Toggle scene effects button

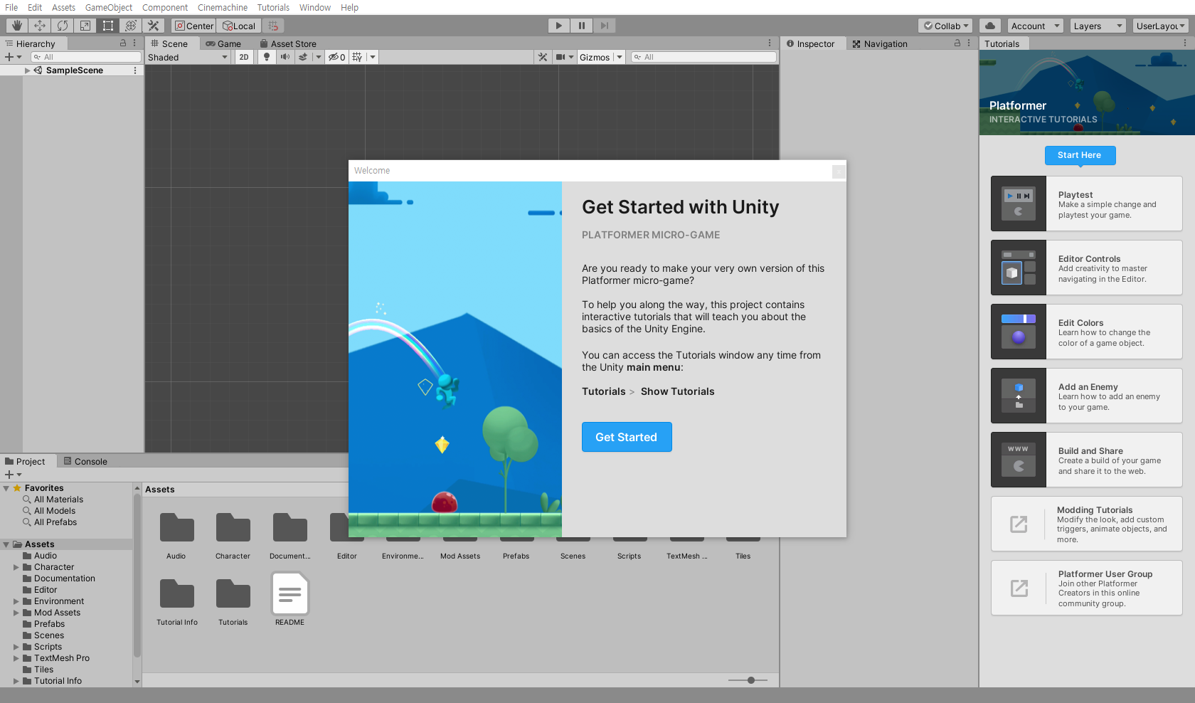click(304, 57)
